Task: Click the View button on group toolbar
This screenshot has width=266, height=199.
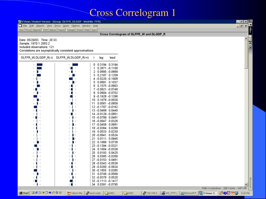Action: [21, 30]
